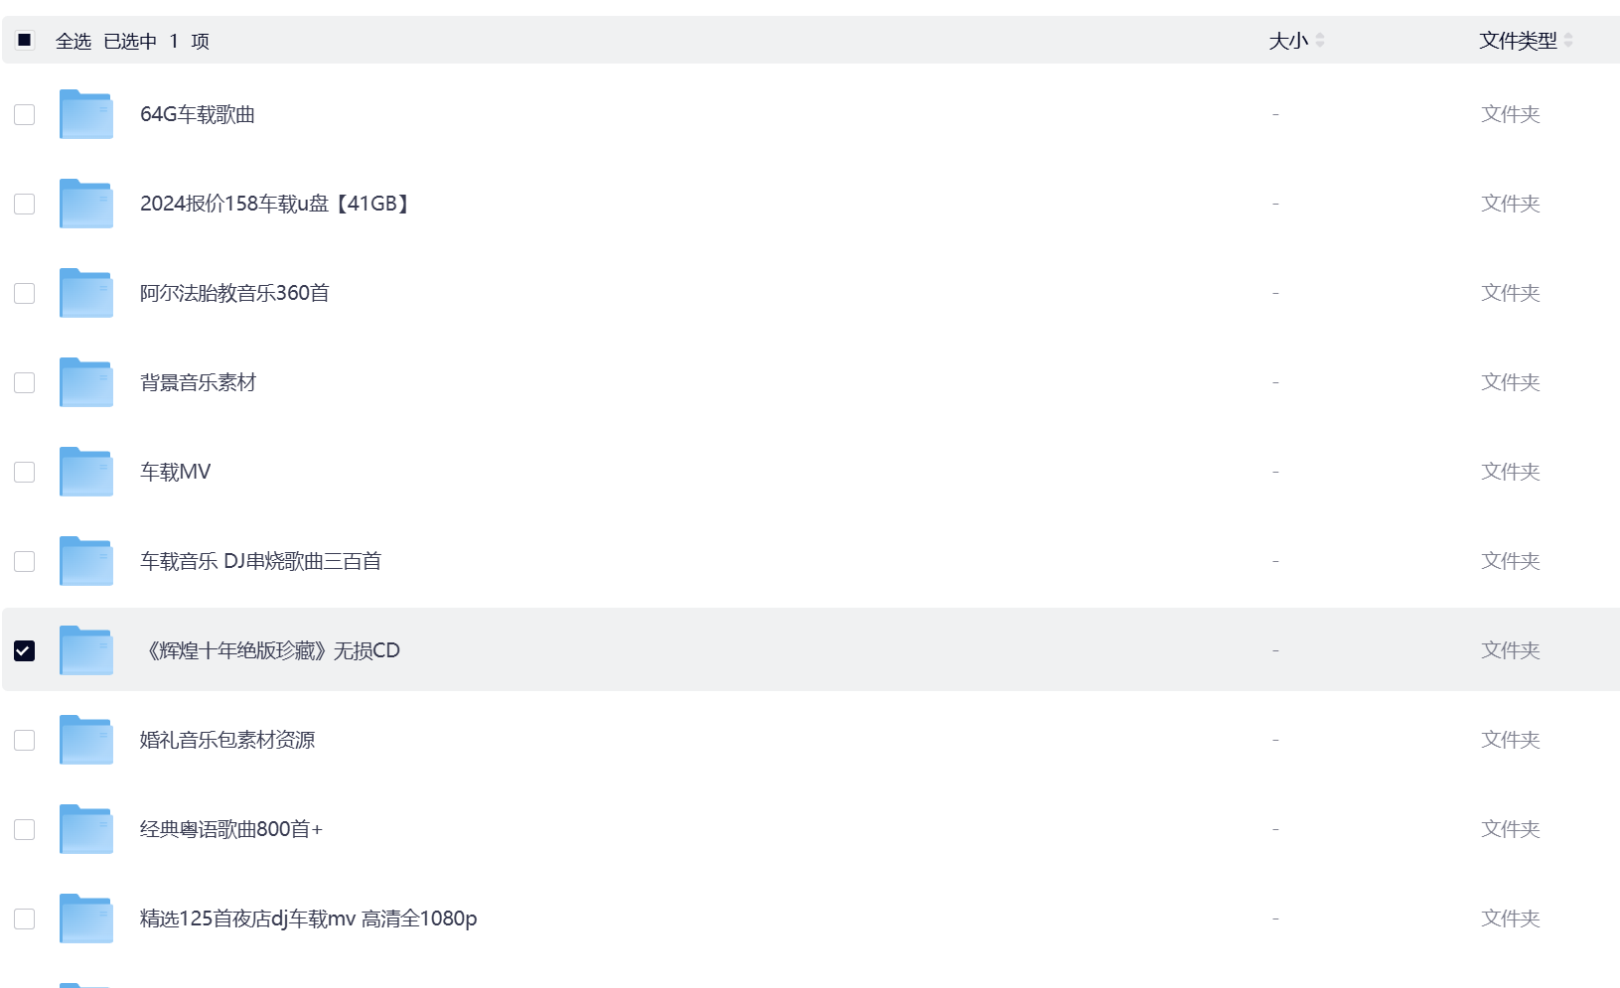Click the 大小 column header label

coord(1288,41)
